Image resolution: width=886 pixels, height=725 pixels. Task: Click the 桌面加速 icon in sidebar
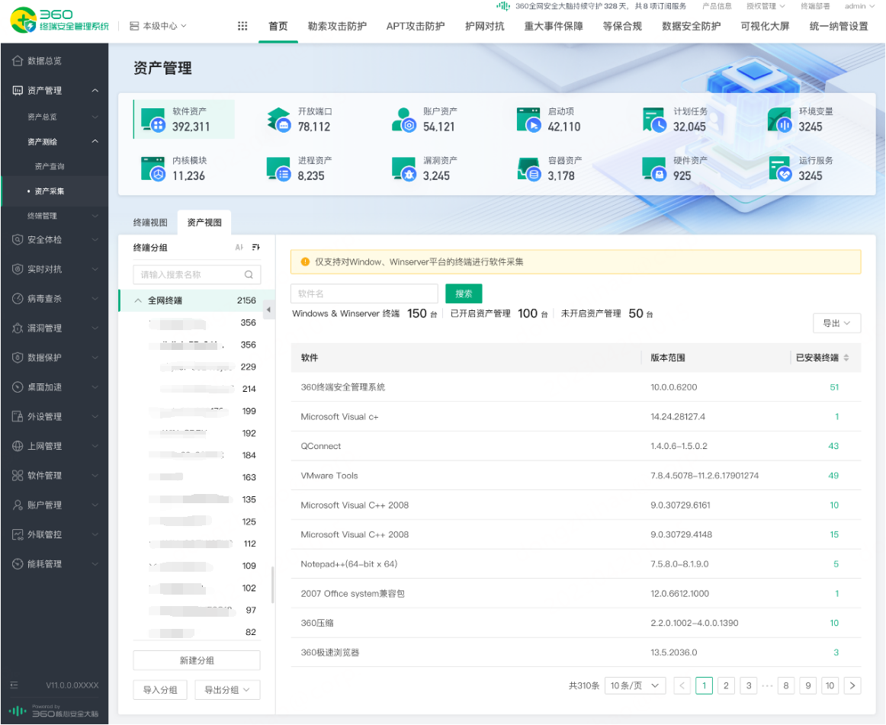[18, 387]
